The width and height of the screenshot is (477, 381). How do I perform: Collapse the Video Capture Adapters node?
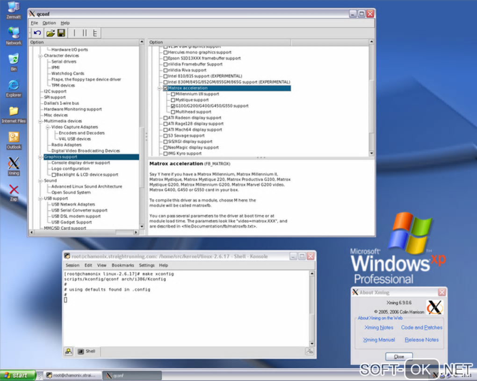47,127
